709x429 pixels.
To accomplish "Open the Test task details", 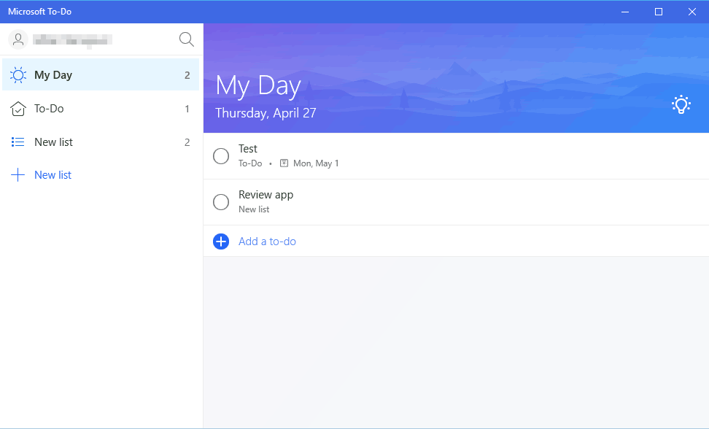I will tap(456, 156).
